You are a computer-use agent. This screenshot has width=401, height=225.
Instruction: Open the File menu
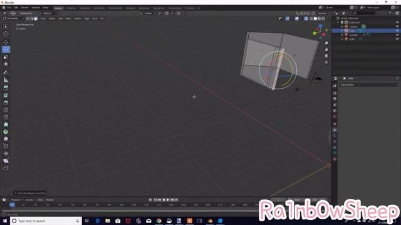[9, 7]
